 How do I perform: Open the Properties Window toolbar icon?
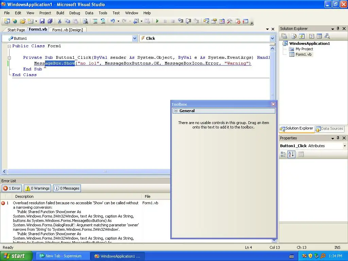214,21
